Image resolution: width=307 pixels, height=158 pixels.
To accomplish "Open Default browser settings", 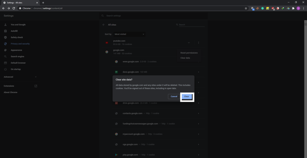I will coord(18,63).
